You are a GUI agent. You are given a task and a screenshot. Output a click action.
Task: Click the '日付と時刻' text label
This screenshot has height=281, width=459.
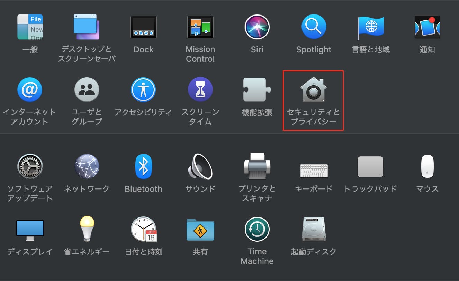144,252
